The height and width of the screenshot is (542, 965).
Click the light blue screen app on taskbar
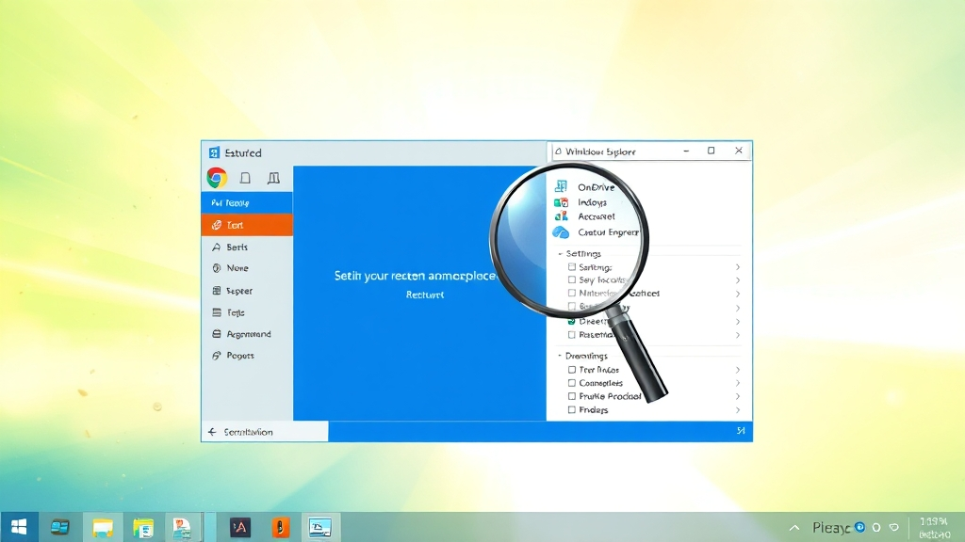pyautogui.click(x=320, y=528)
